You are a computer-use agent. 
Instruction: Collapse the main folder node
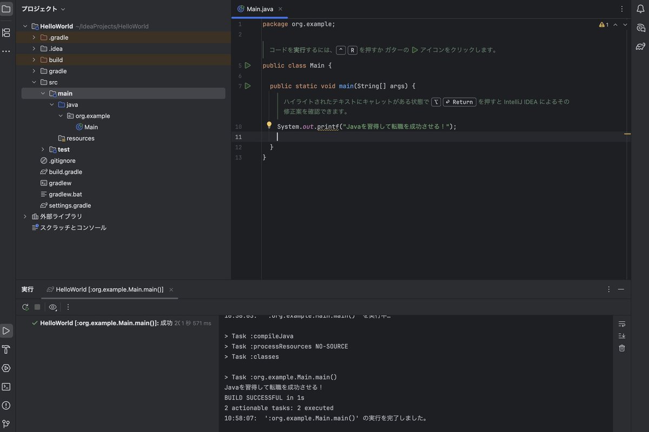43,94
